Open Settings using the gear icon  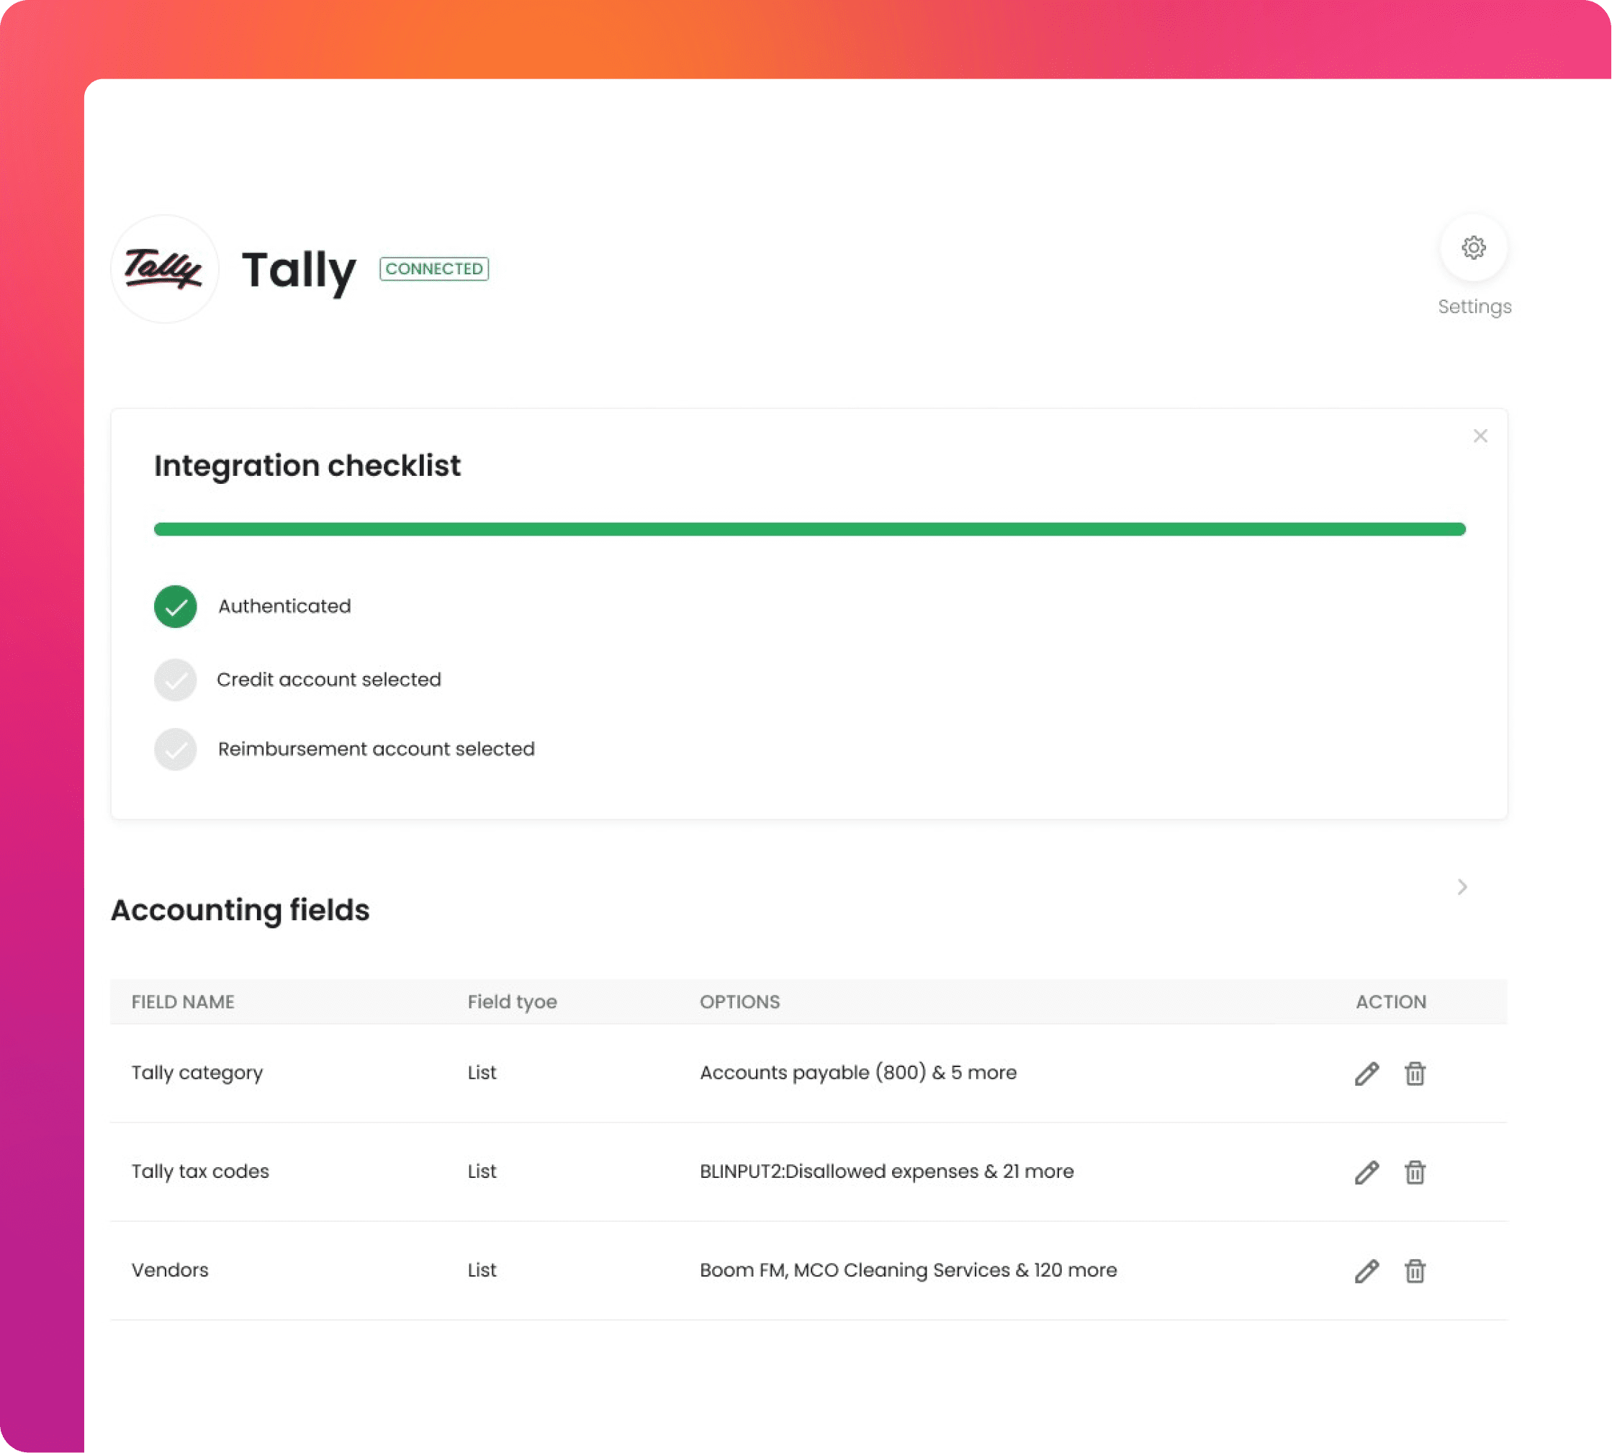coord(1473,248)
